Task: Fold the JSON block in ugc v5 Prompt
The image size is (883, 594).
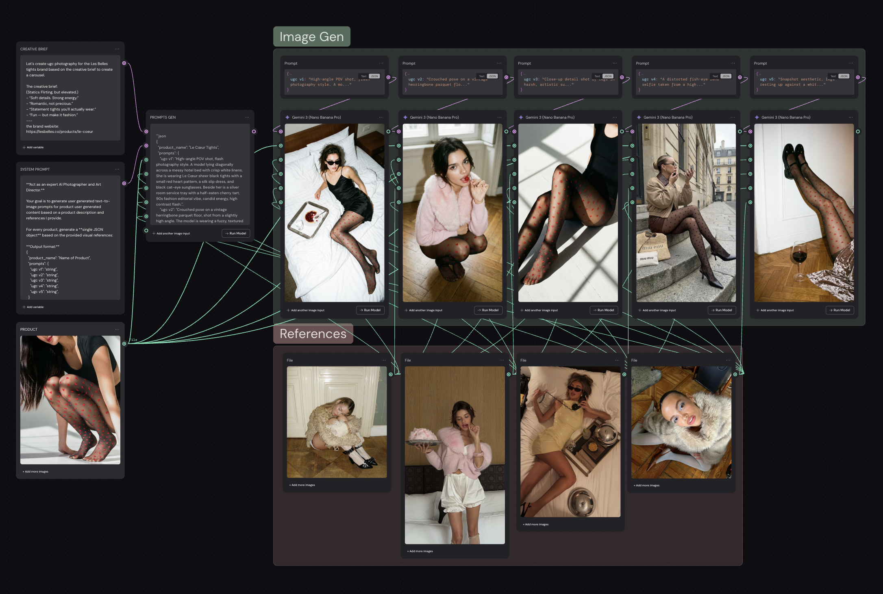Action: 760,74
